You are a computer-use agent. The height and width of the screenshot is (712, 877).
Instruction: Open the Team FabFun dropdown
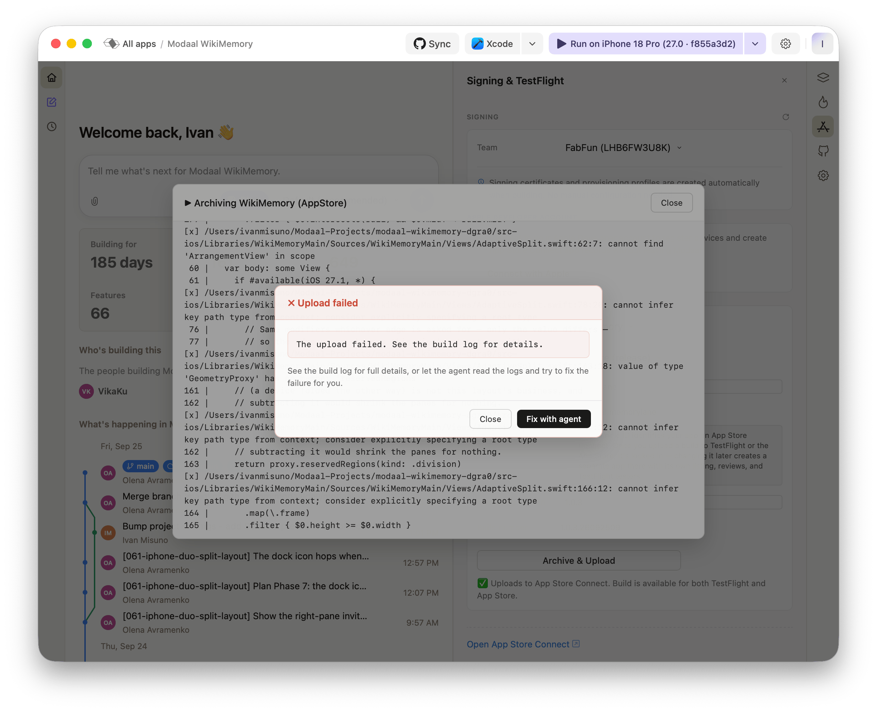click(623, 148)
